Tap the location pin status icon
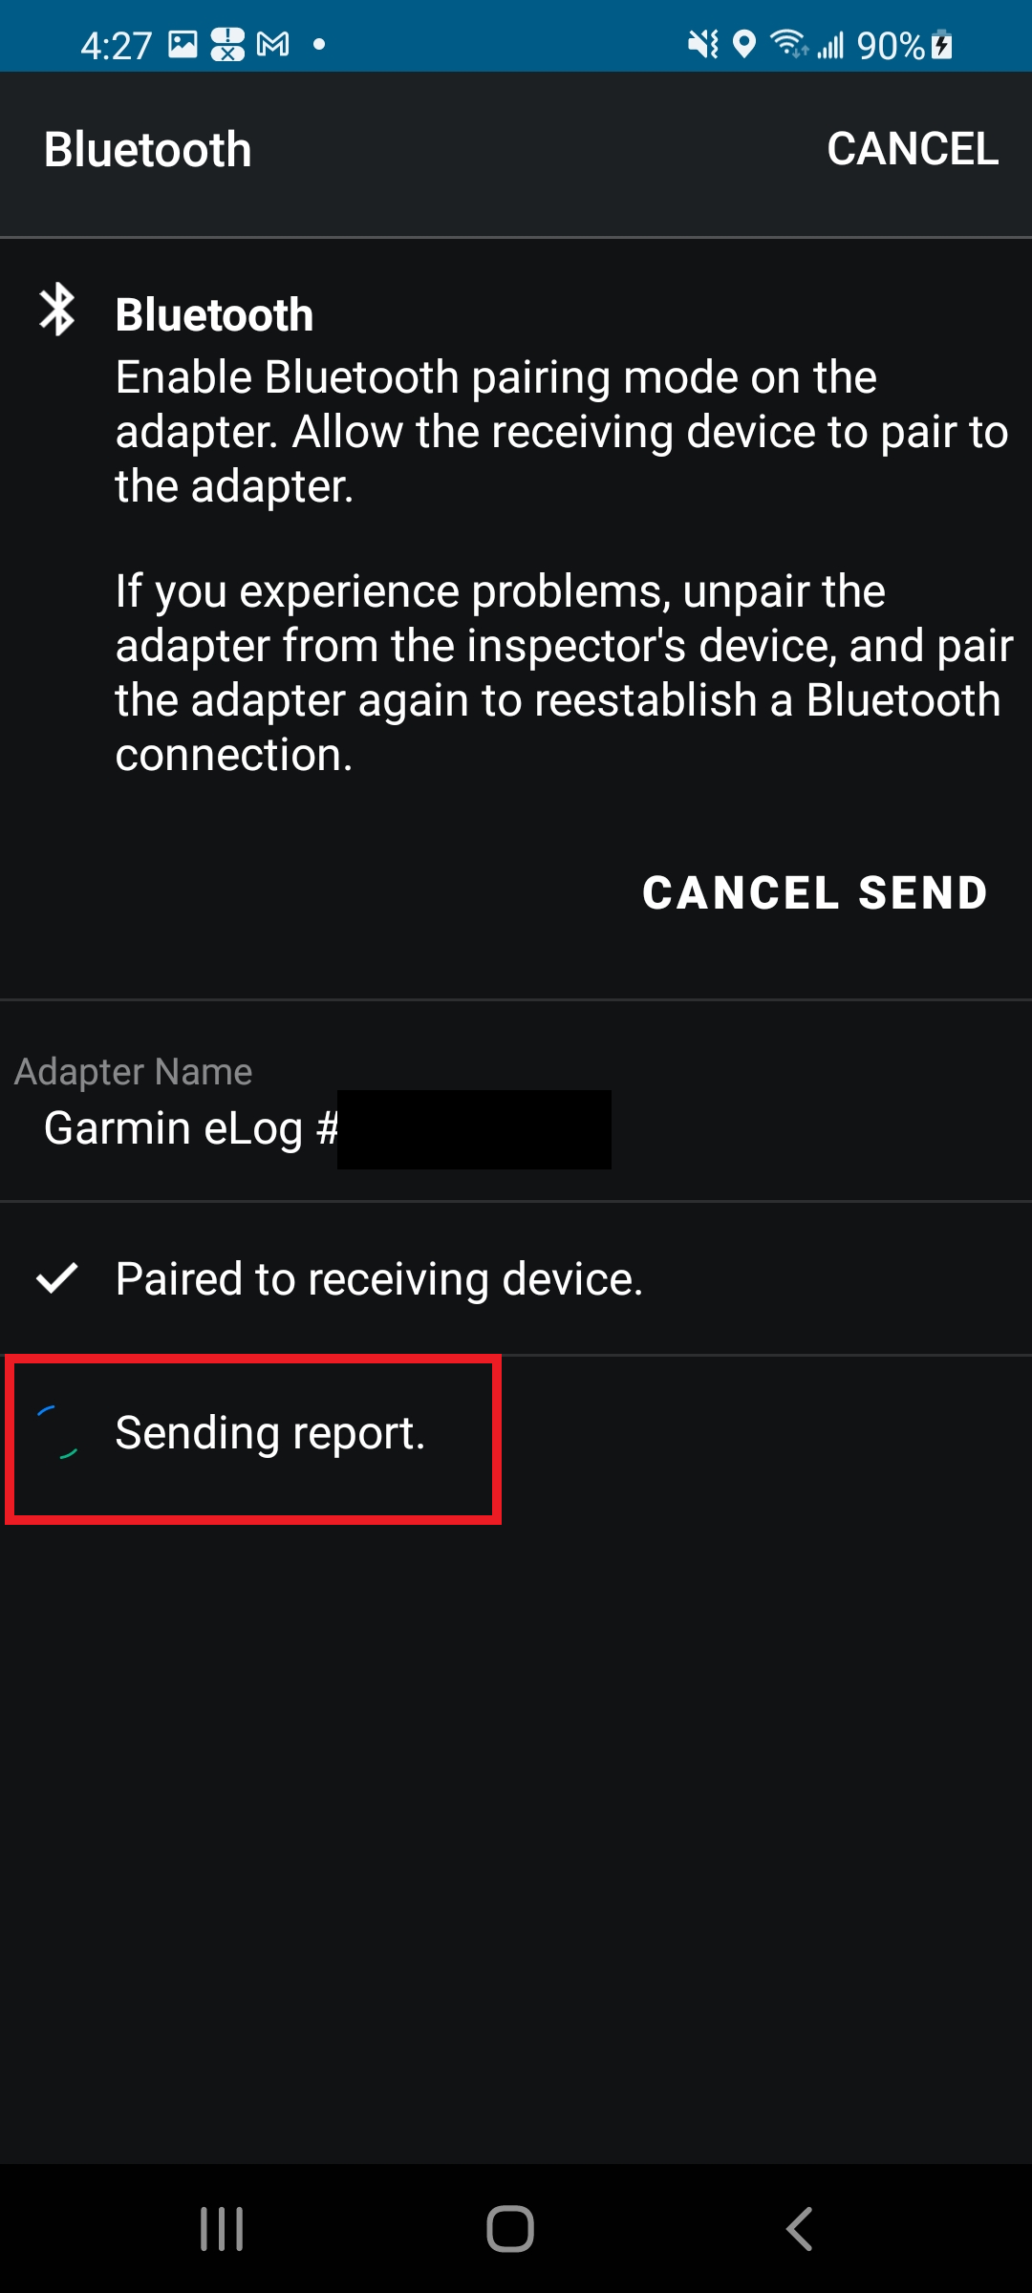 click(744, 44)
